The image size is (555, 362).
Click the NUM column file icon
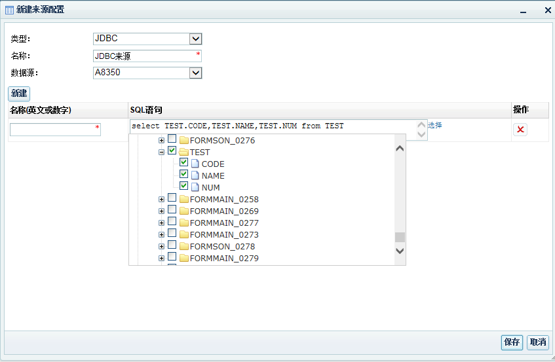coord(195,187)
